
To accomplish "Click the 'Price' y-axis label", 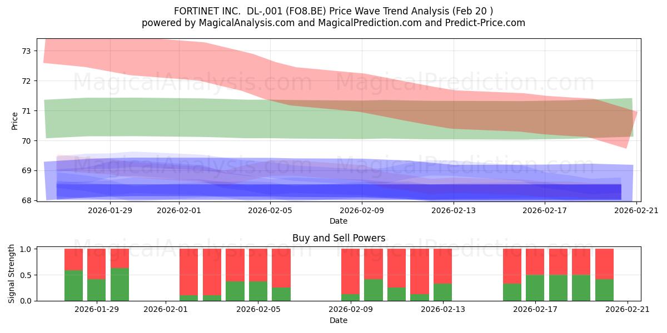I will (15, 120).
